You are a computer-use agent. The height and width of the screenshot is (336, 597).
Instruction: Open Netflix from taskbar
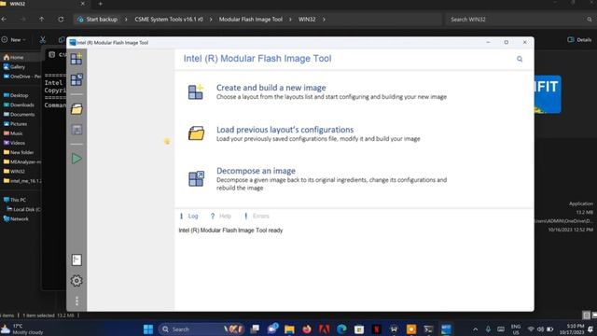point(376,329)
